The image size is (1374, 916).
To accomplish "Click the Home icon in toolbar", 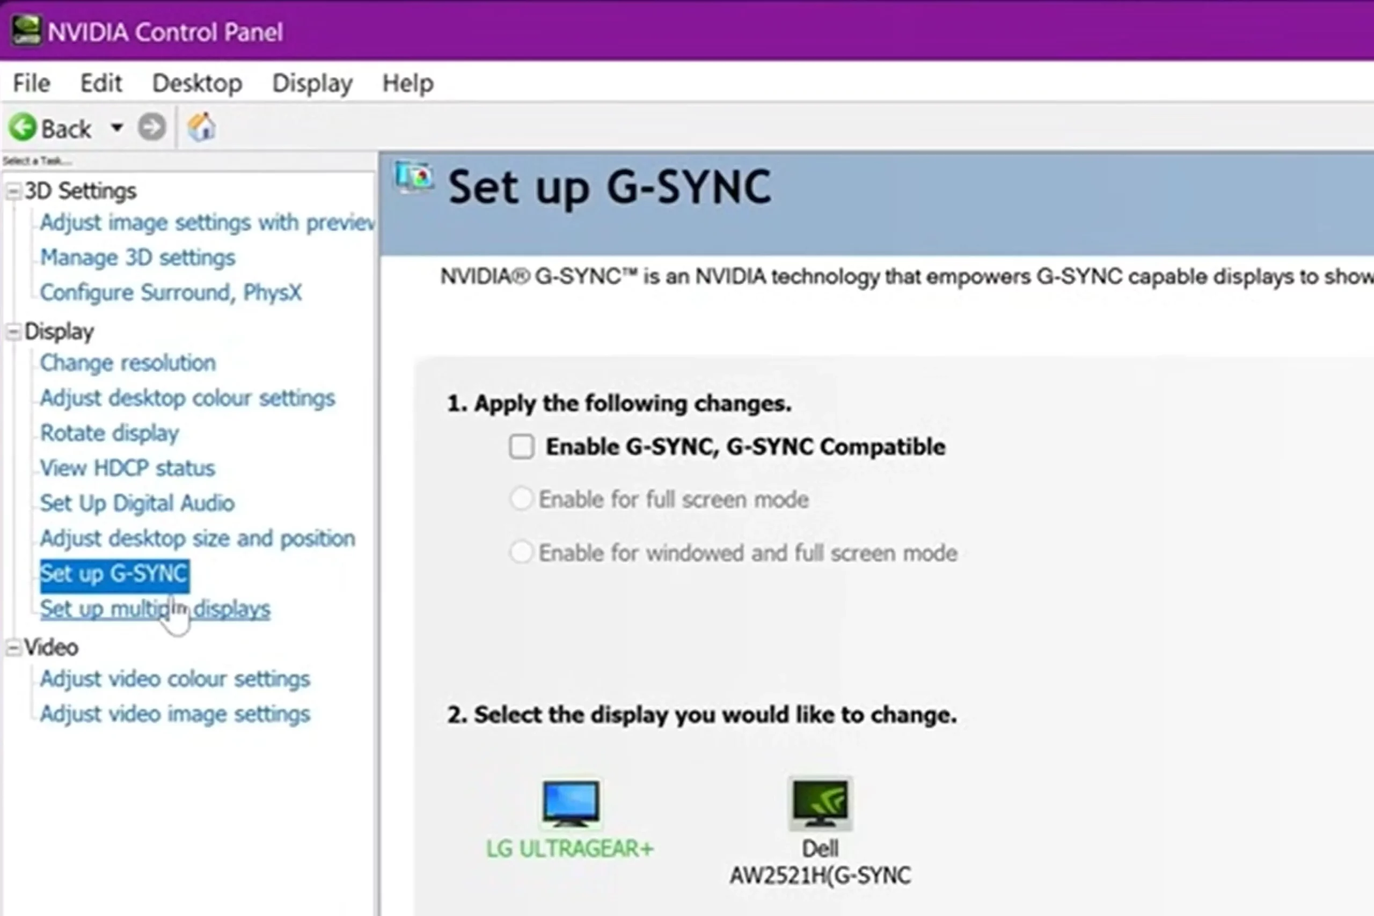I will click(202, 127).
